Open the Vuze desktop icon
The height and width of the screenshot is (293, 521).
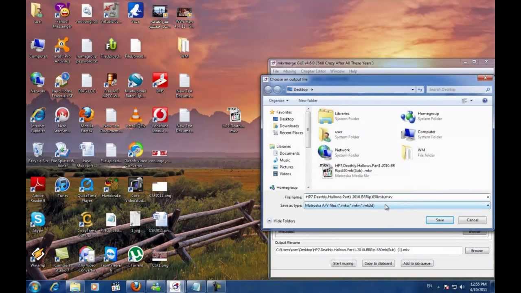click(x=136, y=13)
